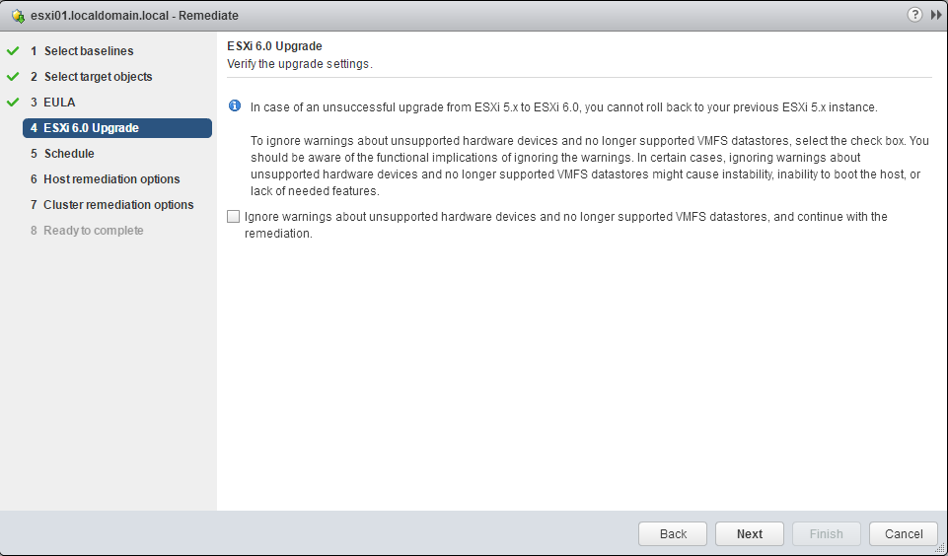
Task: Click the Finish button
Action: [x=826, y=534]
